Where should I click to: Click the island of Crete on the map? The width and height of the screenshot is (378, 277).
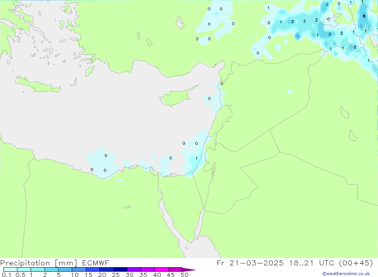pos(38,84)
